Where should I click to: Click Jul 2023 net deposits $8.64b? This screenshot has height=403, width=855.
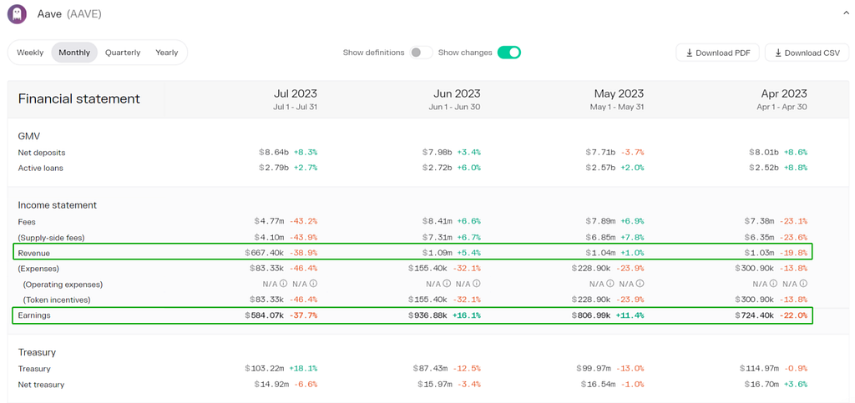(x=275, y=153)
